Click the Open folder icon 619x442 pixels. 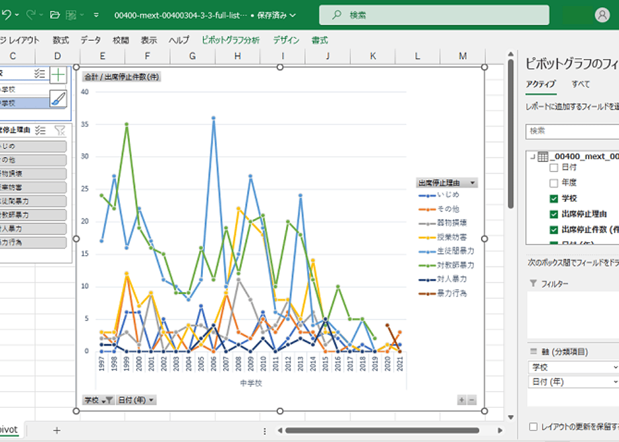tap(55, 15)
